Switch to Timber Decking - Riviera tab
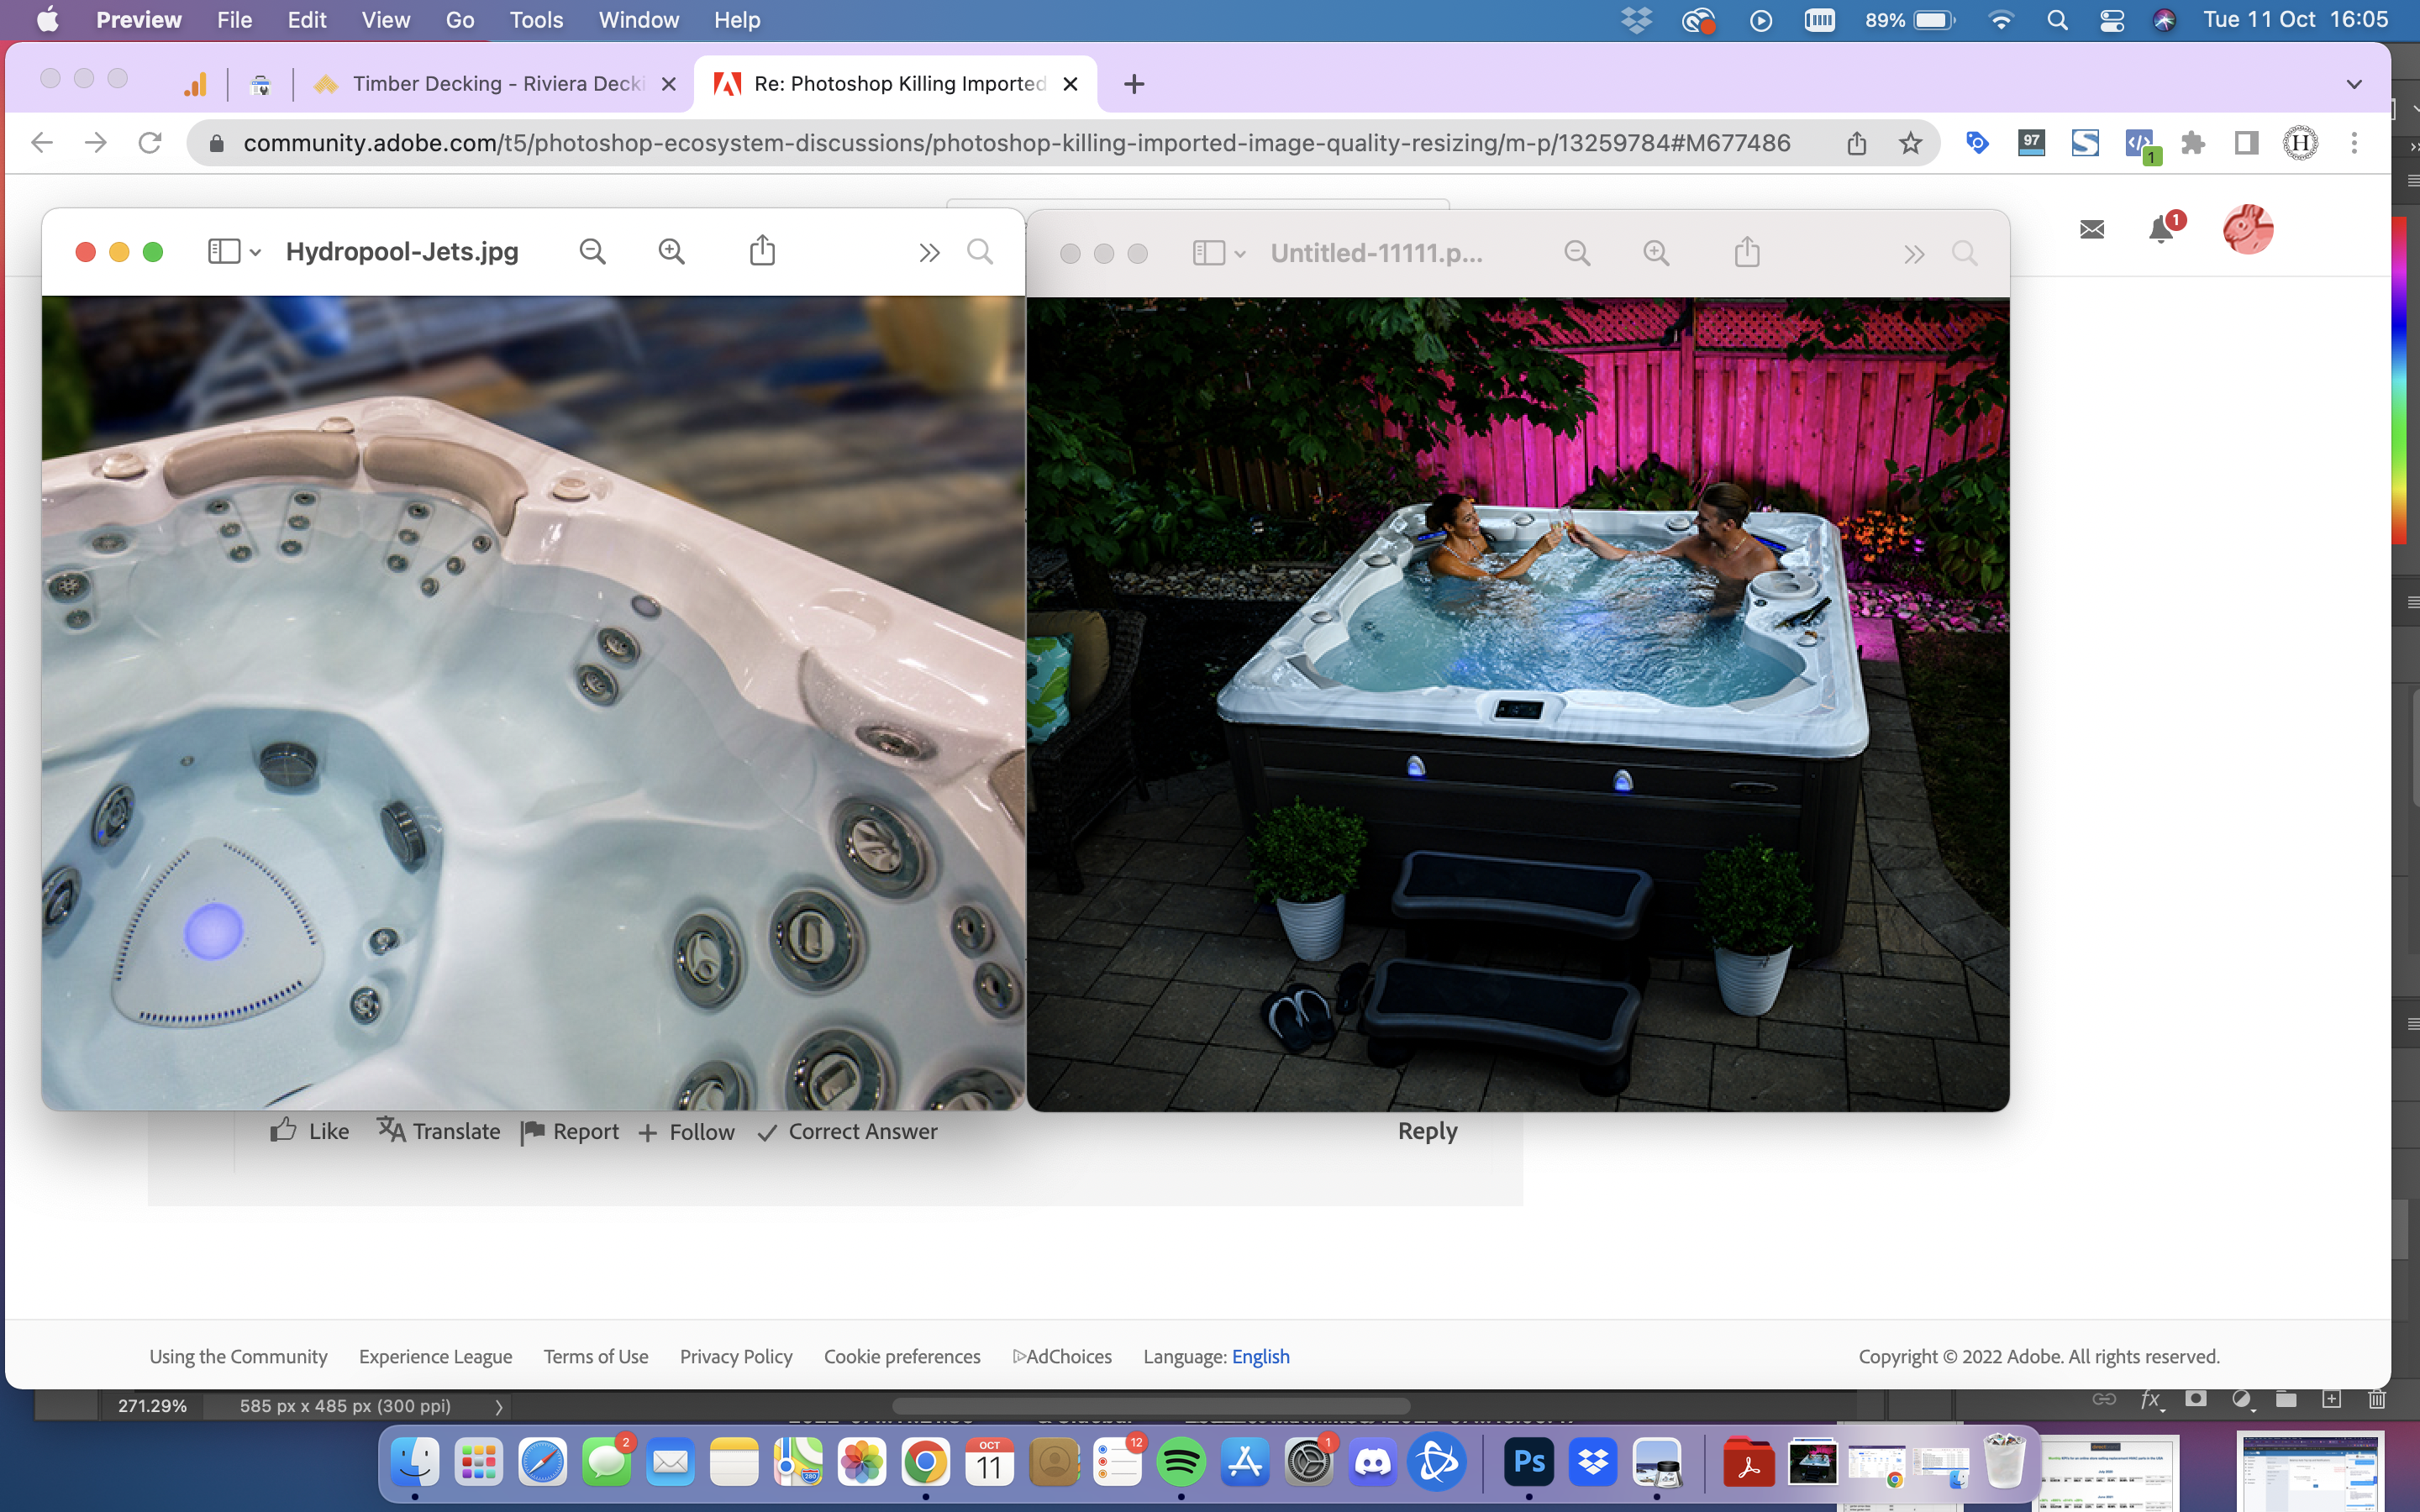The width and height of the screenshot is (2420, 1512). click(x=497, y=84)
